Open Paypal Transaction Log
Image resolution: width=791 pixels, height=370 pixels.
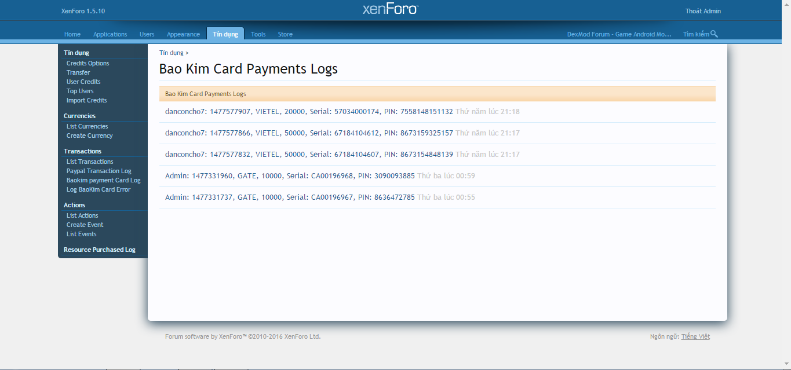(99, 171)
